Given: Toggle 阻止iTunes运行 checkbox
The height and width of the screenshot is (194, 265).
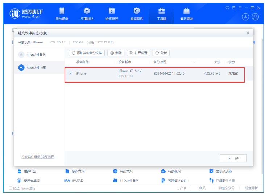Looking at the screenshot, I should (x=10, y=188).
